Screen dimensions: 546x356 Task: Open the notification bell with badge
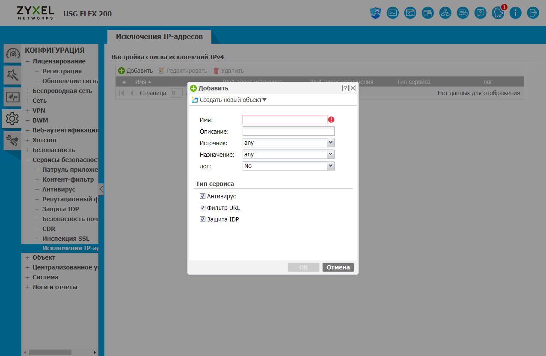tap(498, 12)
